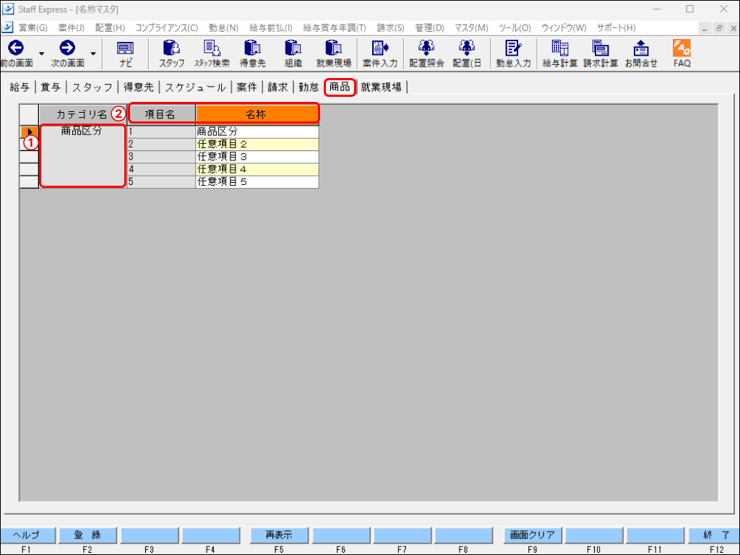Open the 勤怠(N) menu
This screenshot has height=555, width=740.
(224, 28)
